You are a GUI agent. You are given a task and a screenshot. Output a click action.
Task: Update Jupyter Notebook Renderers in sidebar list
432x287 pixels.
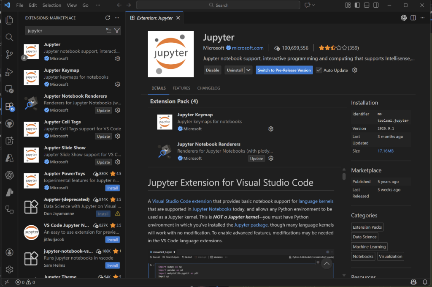click(103, 110)
